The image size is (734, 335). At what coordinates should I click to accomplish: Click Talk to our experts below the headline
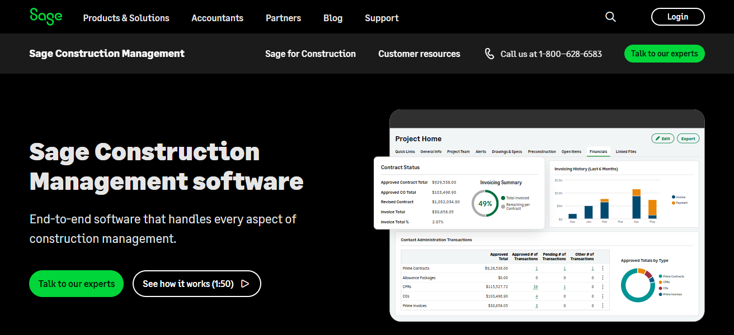[76, 284]
